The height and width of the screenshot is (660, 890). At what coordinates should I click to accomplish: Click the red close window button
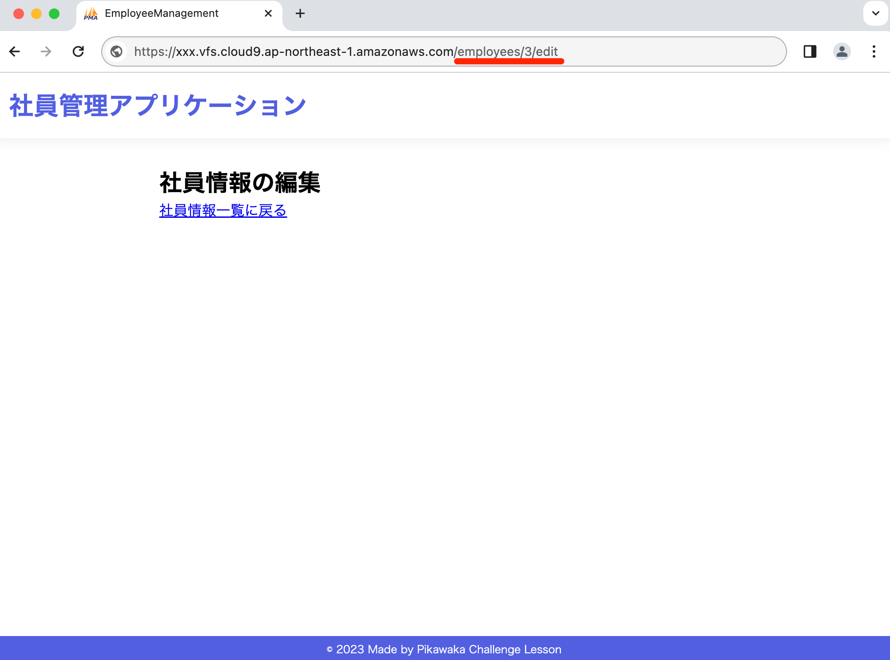[19, 14]
